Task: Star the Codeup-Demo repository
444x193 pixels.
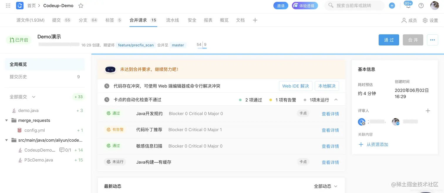Action: click(x=80, y=5)
